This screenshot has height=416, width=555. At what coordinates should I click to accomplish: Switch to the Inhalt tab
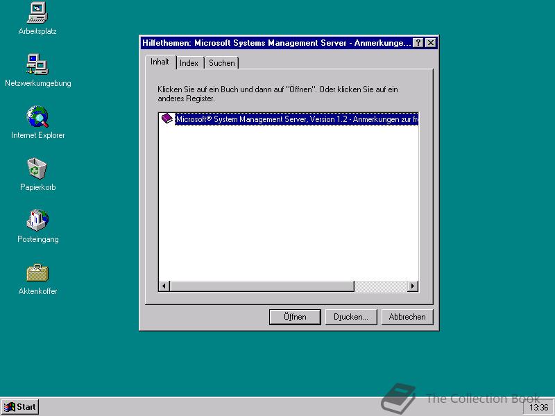click(x=160, y=62)
